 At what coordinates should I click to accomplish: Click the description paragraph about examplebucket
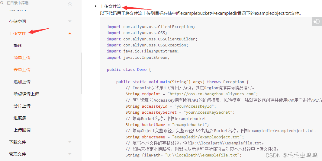201,13
